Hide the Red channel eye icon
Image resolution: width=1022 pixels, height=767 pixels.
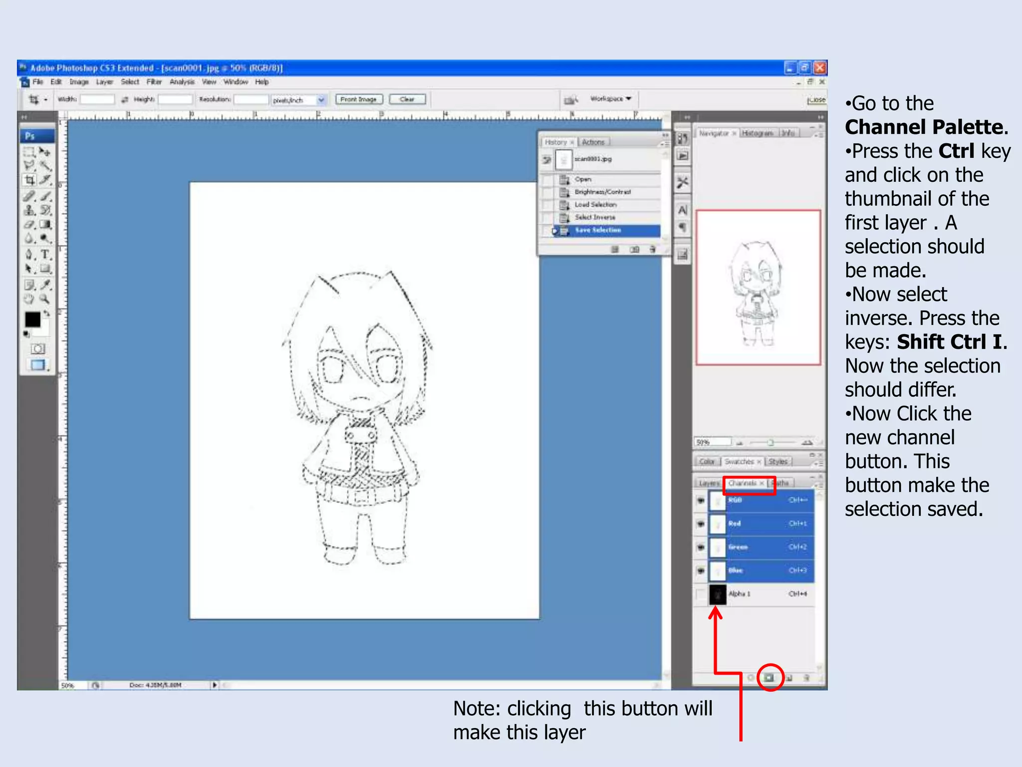click(701, 523)
